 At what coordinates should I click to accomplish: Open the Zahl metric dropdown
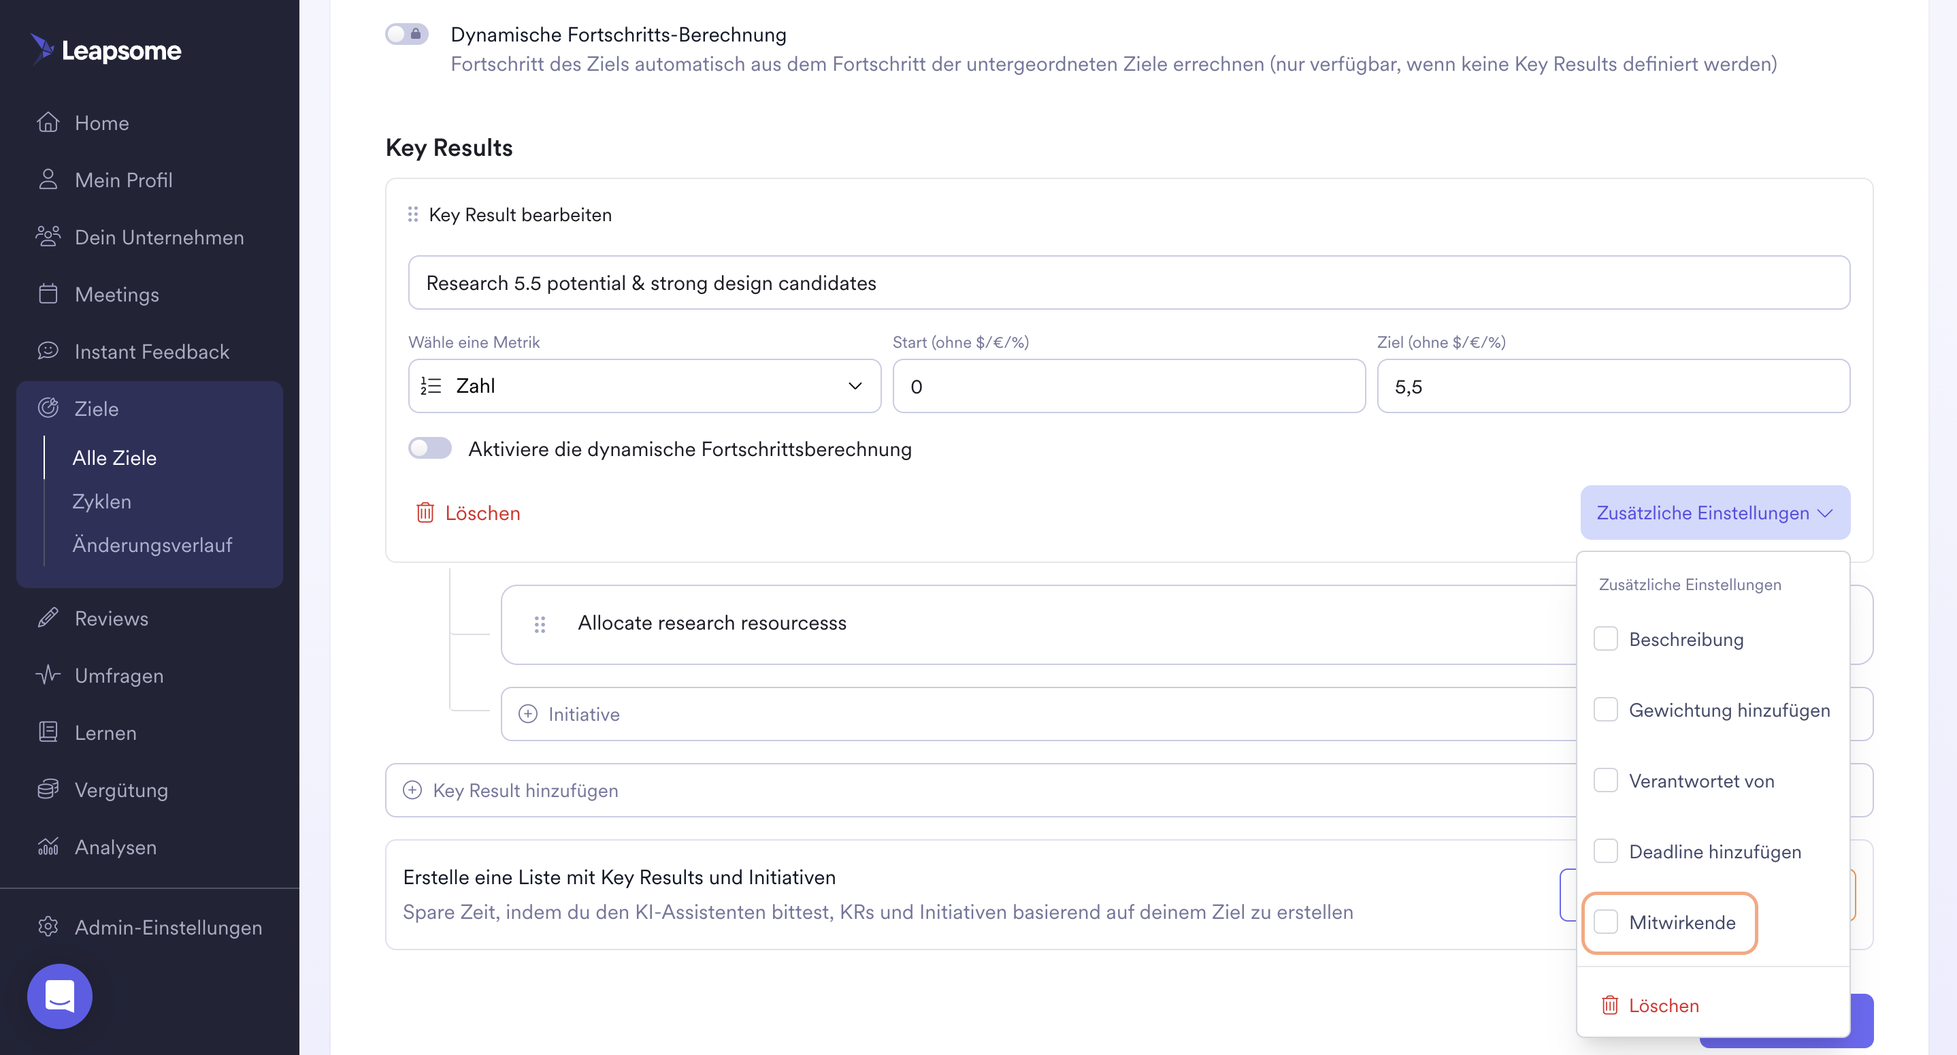[x=644, y=385]
